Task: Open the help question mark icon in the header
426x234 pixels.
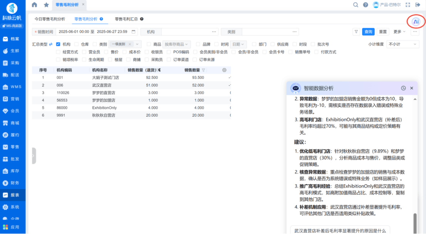Action: click(x=366, y=5)
